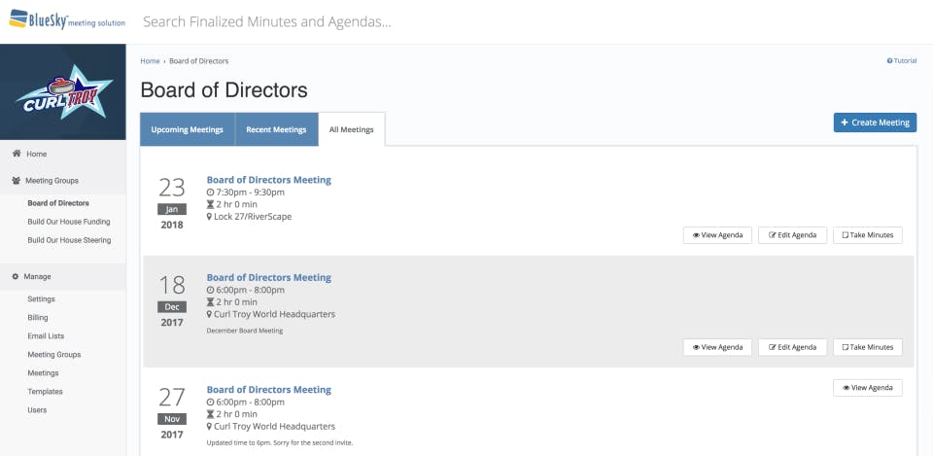The width and height of the screenshot is (933, 456).
Task: Take minutes for the Dec 18 meeting
Action: [867, 347]
